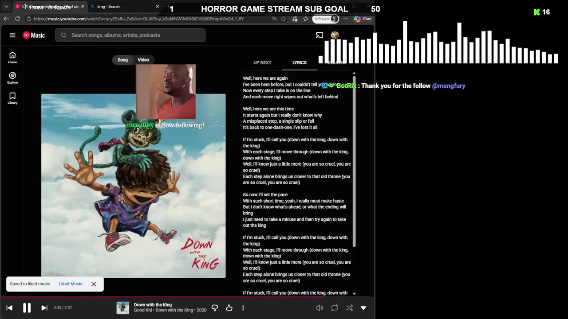This screenshot has height=319, width=568.
Task: Open the Good Kid artist link
Action: (x=143, y=310)
